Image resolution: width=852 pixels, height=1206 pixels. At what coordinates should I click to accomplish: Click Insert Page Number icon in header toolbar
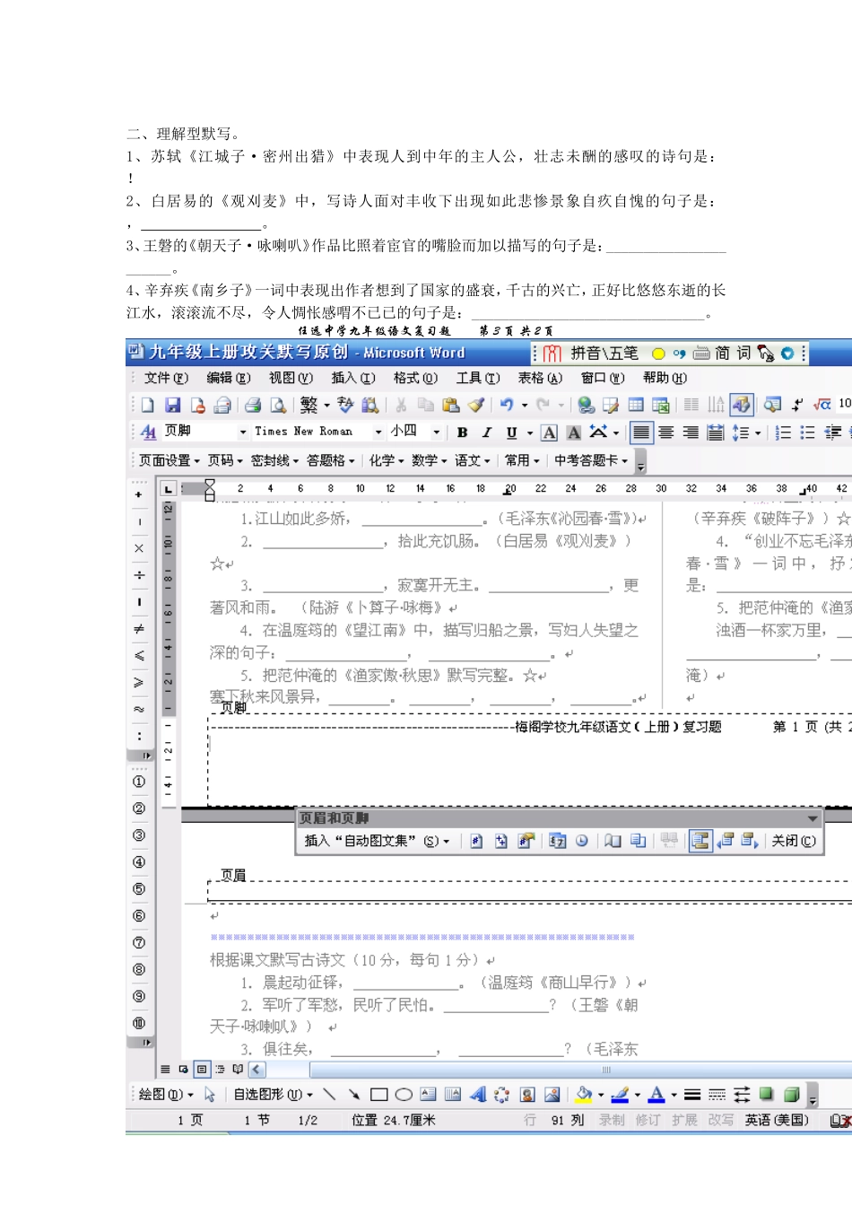(476, 841)
